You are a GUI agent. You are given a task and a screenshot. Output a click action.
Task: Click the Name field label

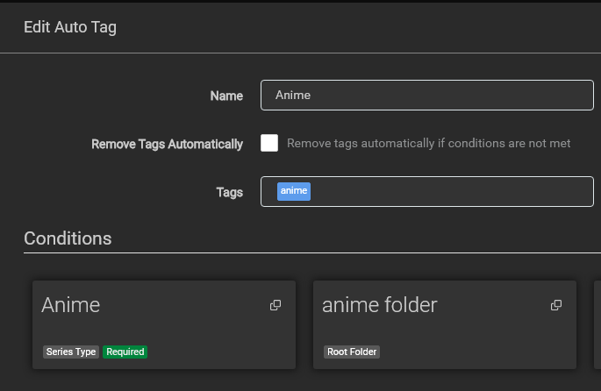pyautogui.click(x=226, y=96)
